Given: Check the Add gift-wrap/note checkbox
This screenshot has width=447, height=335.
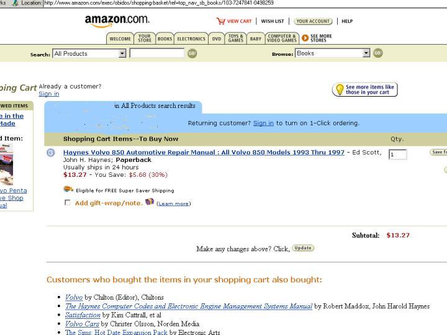Looking at the screenshot, I should tap(67, 202).
